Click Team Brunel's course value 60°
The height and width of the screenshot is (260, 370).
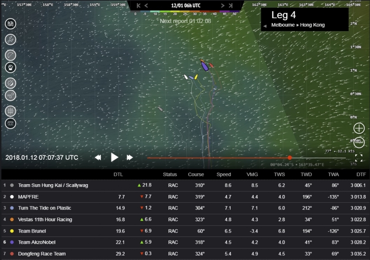201,231
